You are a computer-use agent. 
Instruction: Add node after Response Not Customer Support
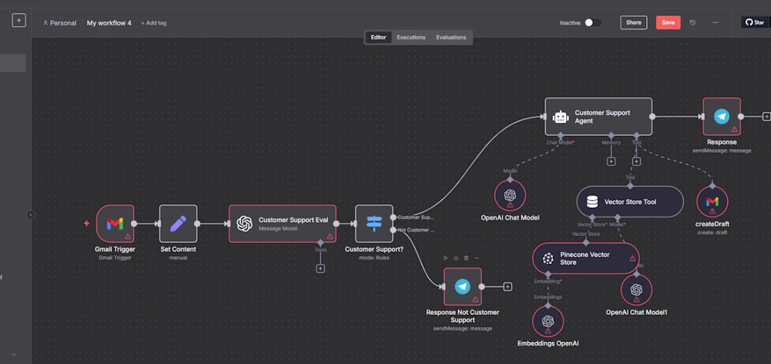click(x=508, y=287)
